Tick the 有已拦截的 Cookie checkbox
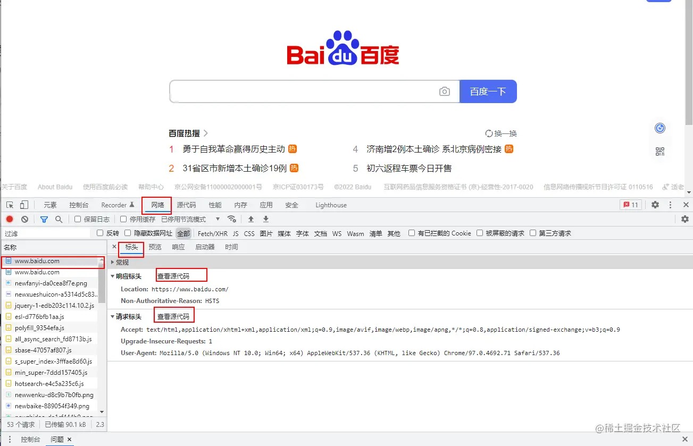693x446 pixels. pyautogui.click(x=412, y=233)
